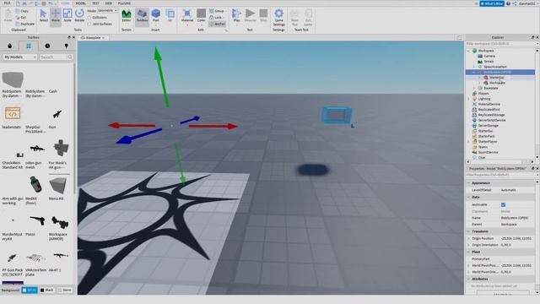Screen dimensions: 540x304
Task: Open the UI insert tool
Action: pos(170,15)
